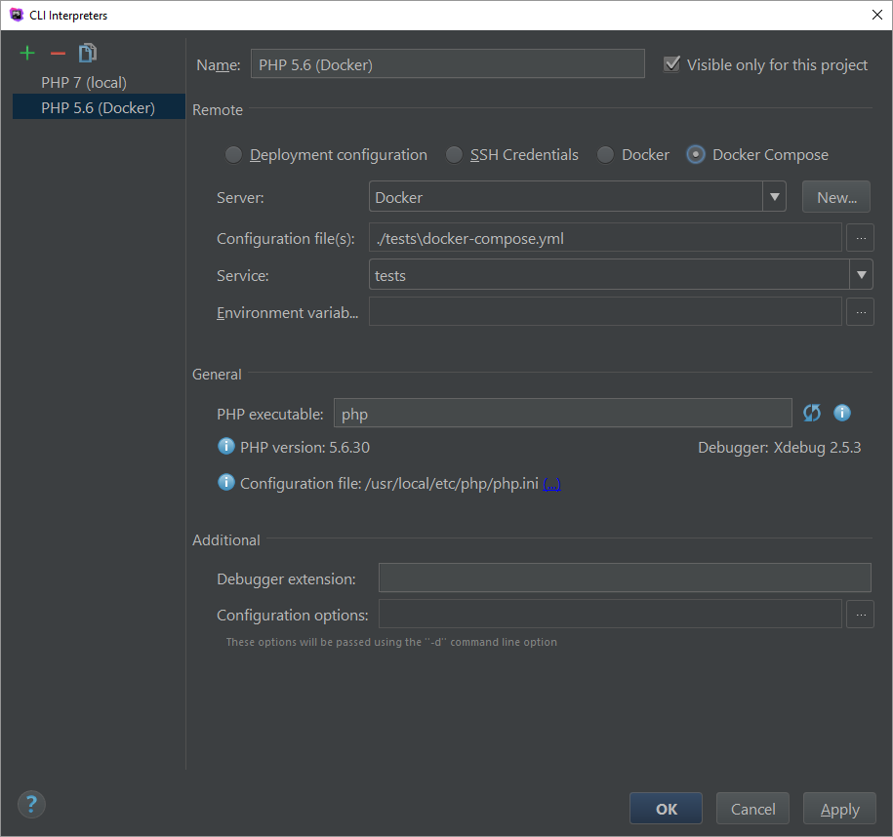Click the 'PHP version: 5.6.30' text
This screenshot has height=837, width=893.
[x=304, y=448]
